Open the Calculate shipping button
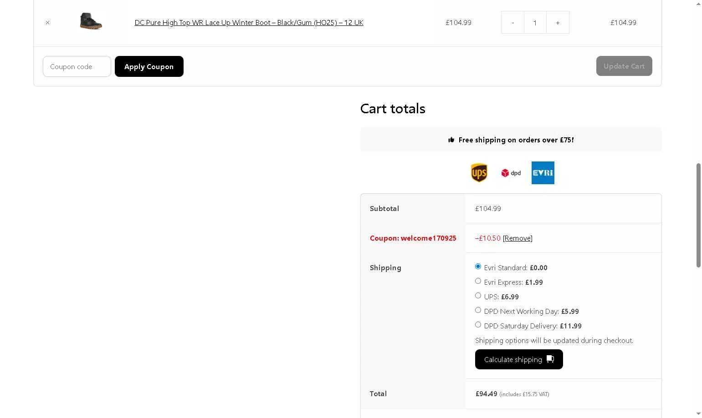This screenshot has width=702, height=418. tap(519, 359)
